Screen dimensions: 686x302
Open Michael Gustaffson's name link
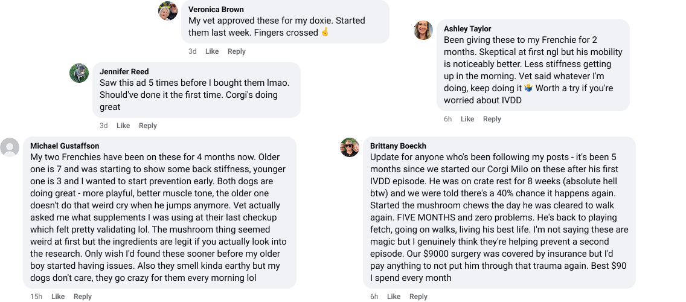click(x=65, y=146)
